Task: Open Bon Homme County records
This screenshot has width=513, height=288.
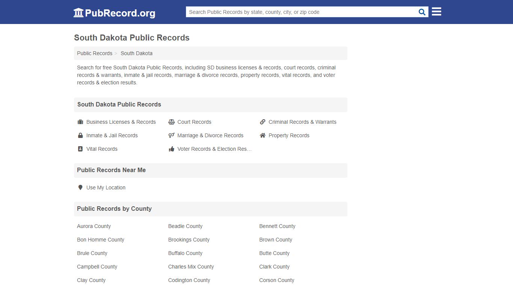Action: (101, 240)
